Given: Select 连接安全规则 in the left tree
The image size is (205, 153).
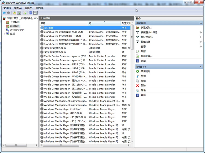Looking at the screenshot, I should 17,30.
